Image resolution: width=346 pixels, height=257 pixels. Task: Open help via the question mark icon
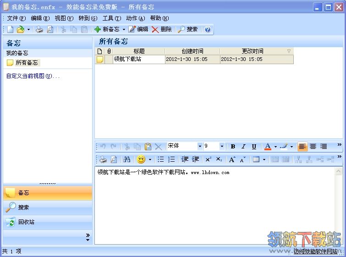click(x=208, y=29)
